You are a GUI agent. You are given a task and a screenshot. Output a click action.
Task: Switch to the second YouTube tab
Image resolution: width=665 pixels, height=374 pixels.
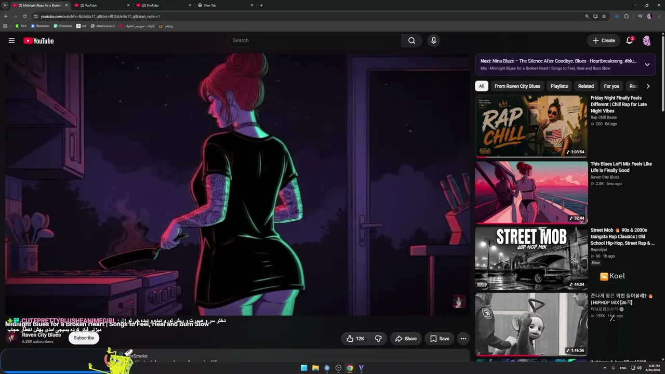(x=101, y=5)
